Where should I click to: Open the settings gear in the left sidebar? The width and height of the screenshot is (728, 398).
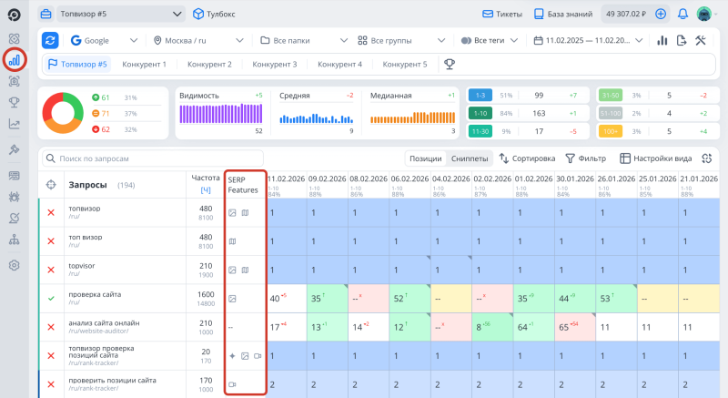15,265
